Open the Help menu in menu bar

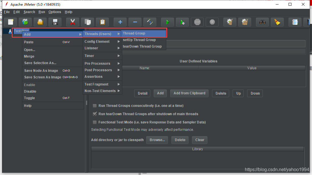[69, 12]
